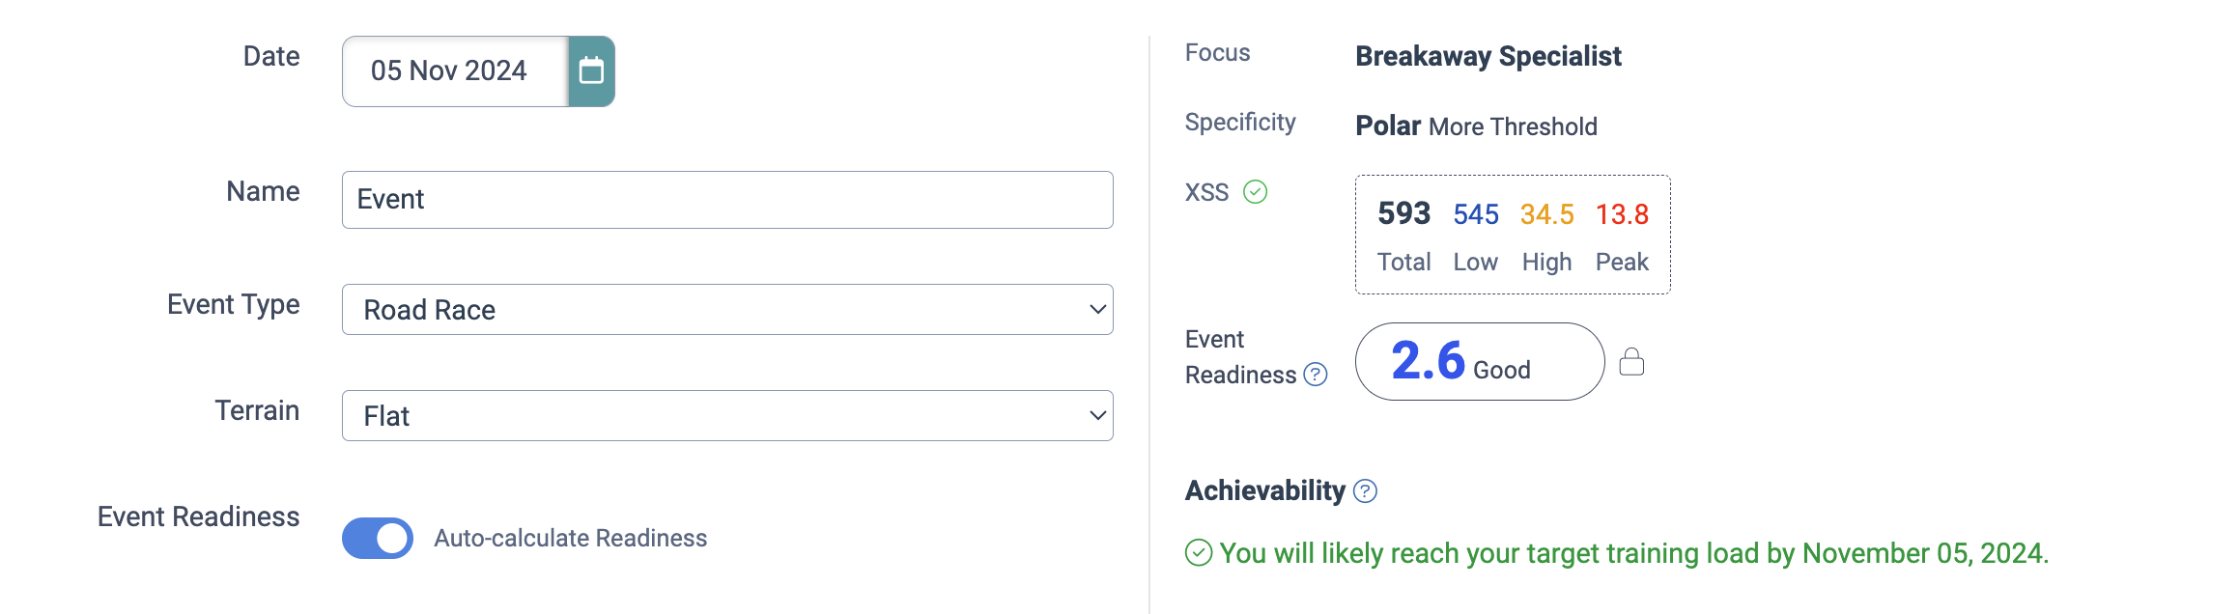This screenshot has height=614, width=2239.
Task: Click the lock icon beside Event Readiness score
Action: pyautogui.click(x=1631, y=362)
